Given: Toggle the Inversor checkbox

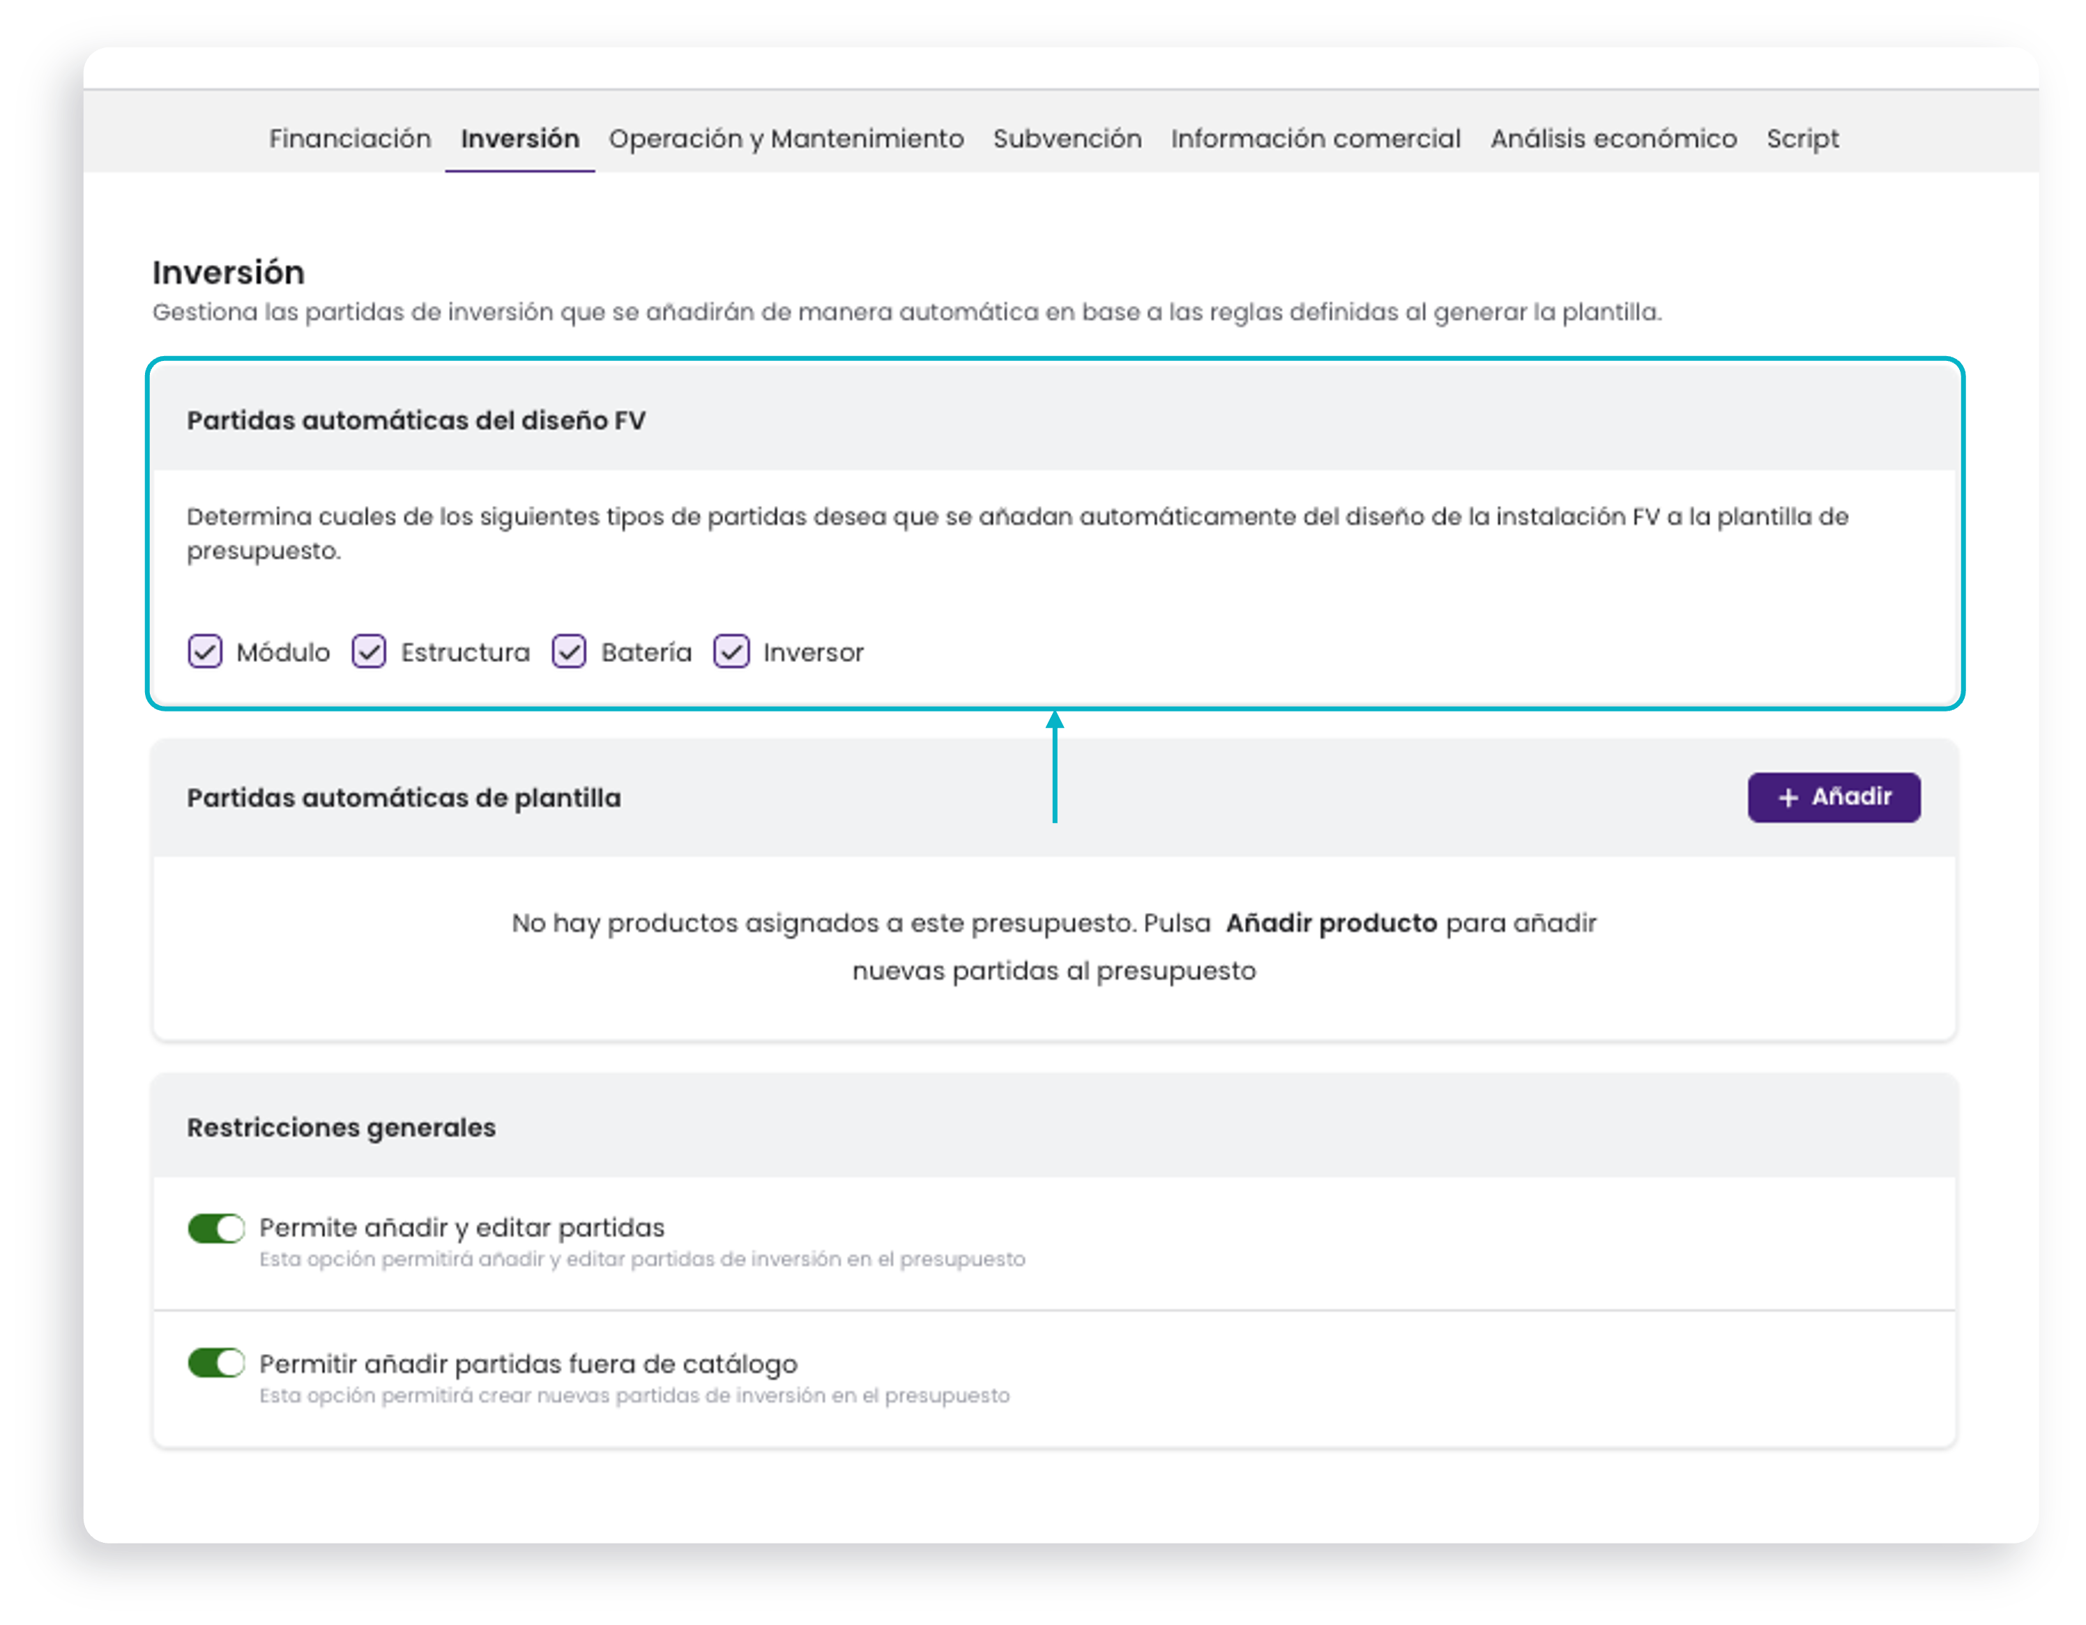Looking at the screenshot, I should (x=731, y=651).
